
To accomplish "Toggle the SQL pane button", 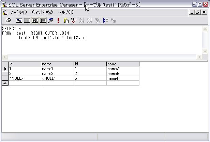I will click(35, 21).
